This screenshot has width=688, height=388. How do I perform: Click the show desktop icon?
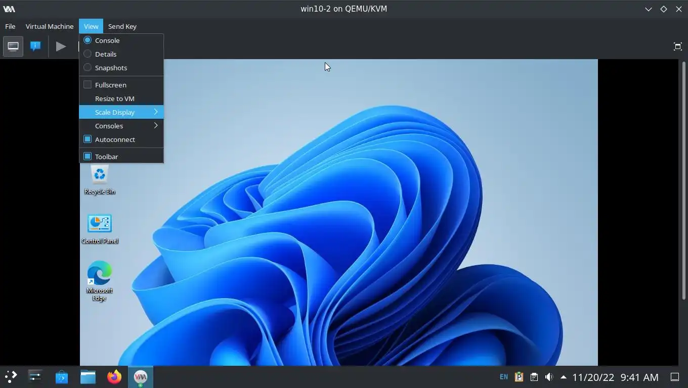point(675,377)
